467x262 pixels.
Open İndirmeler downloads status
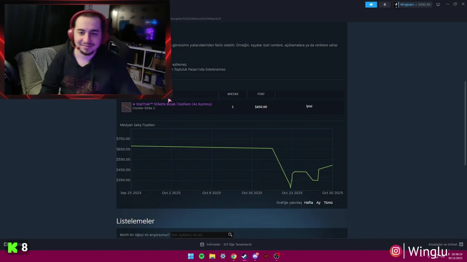229,245
